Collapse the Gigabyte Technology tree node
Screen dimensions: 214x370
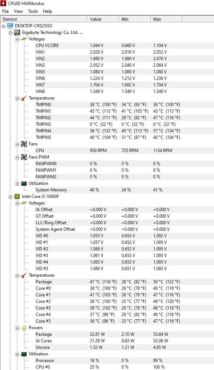coord(10,32)
